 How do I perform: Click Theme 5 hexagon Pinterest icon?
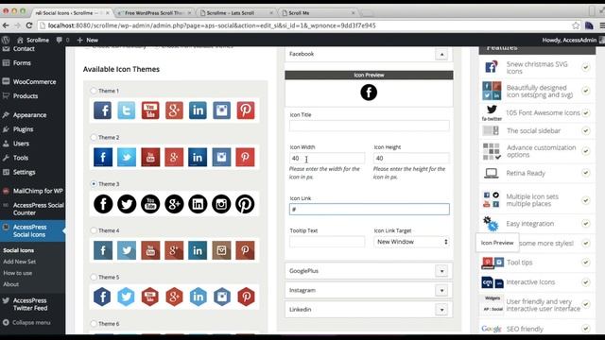point(246,297)
